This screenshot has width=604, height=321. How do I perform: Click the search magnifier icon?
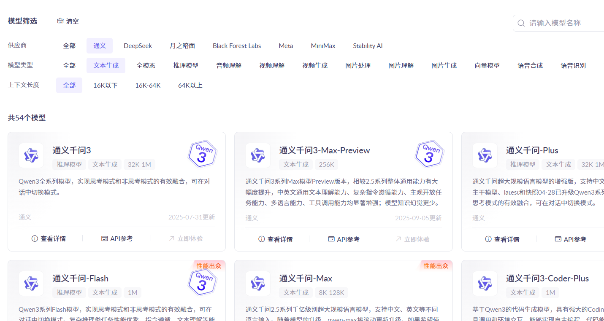[x=521, y=23]
